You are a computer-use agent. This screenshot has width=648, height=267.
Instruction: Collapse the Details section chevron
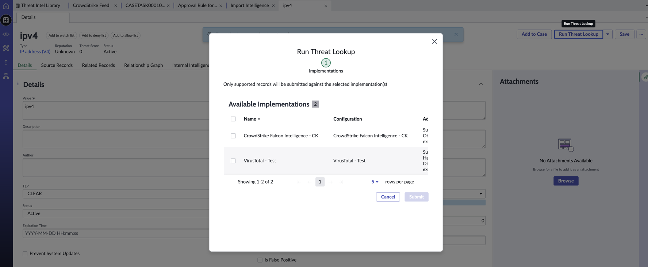(x=481, y=84)
